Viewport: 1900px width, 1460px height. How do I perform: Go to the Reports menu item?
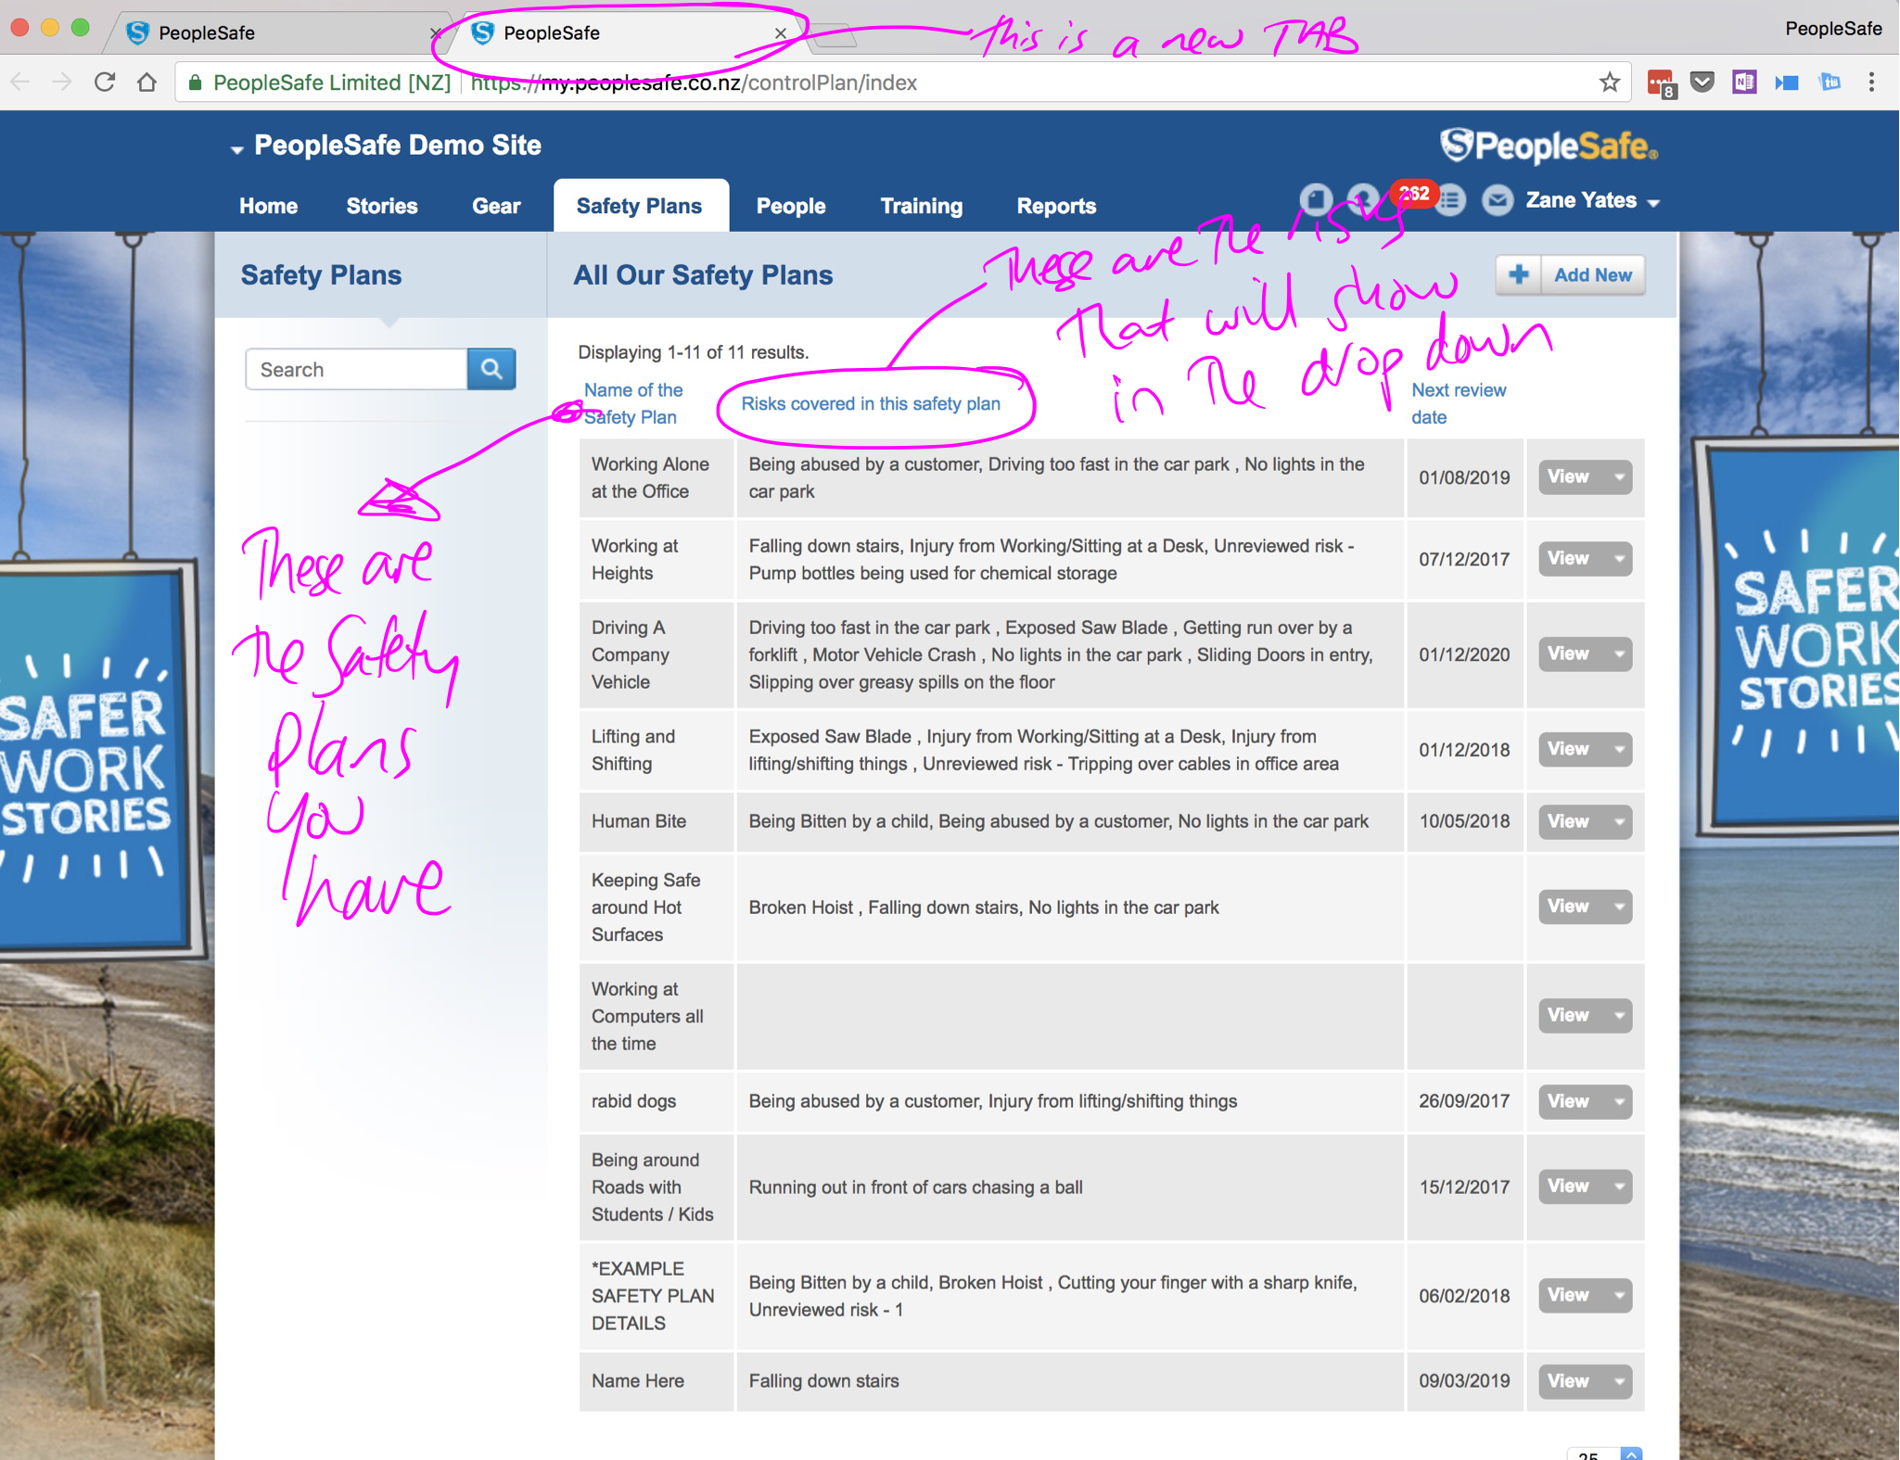[1055, 206]
